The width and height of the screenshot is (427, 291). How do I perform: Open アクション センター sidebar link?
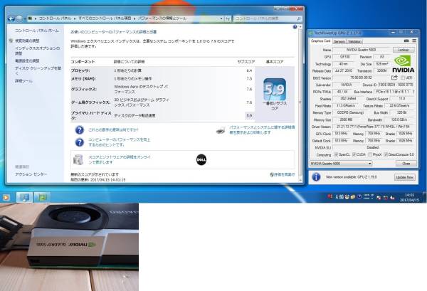[x=31, y=174]
